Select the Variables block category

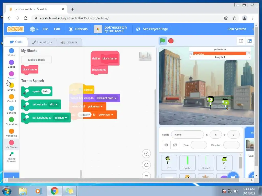11,133
